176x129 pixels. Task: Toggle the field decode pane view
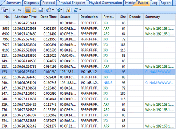pos(34,10)
